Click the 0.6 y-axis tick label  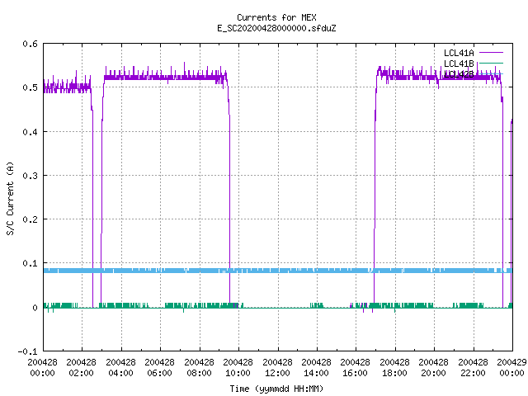tap(30, 44)
